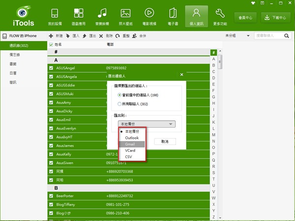
Task: Click the 會員中心 button
Action: (244, 17)
